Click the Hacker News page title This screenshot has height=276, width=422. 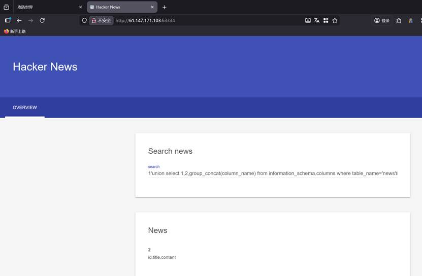pyautogui.click(x=45, y=66)
